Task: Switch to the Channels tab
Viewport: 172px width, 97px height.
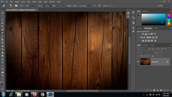Action: [x=146, y=45]
